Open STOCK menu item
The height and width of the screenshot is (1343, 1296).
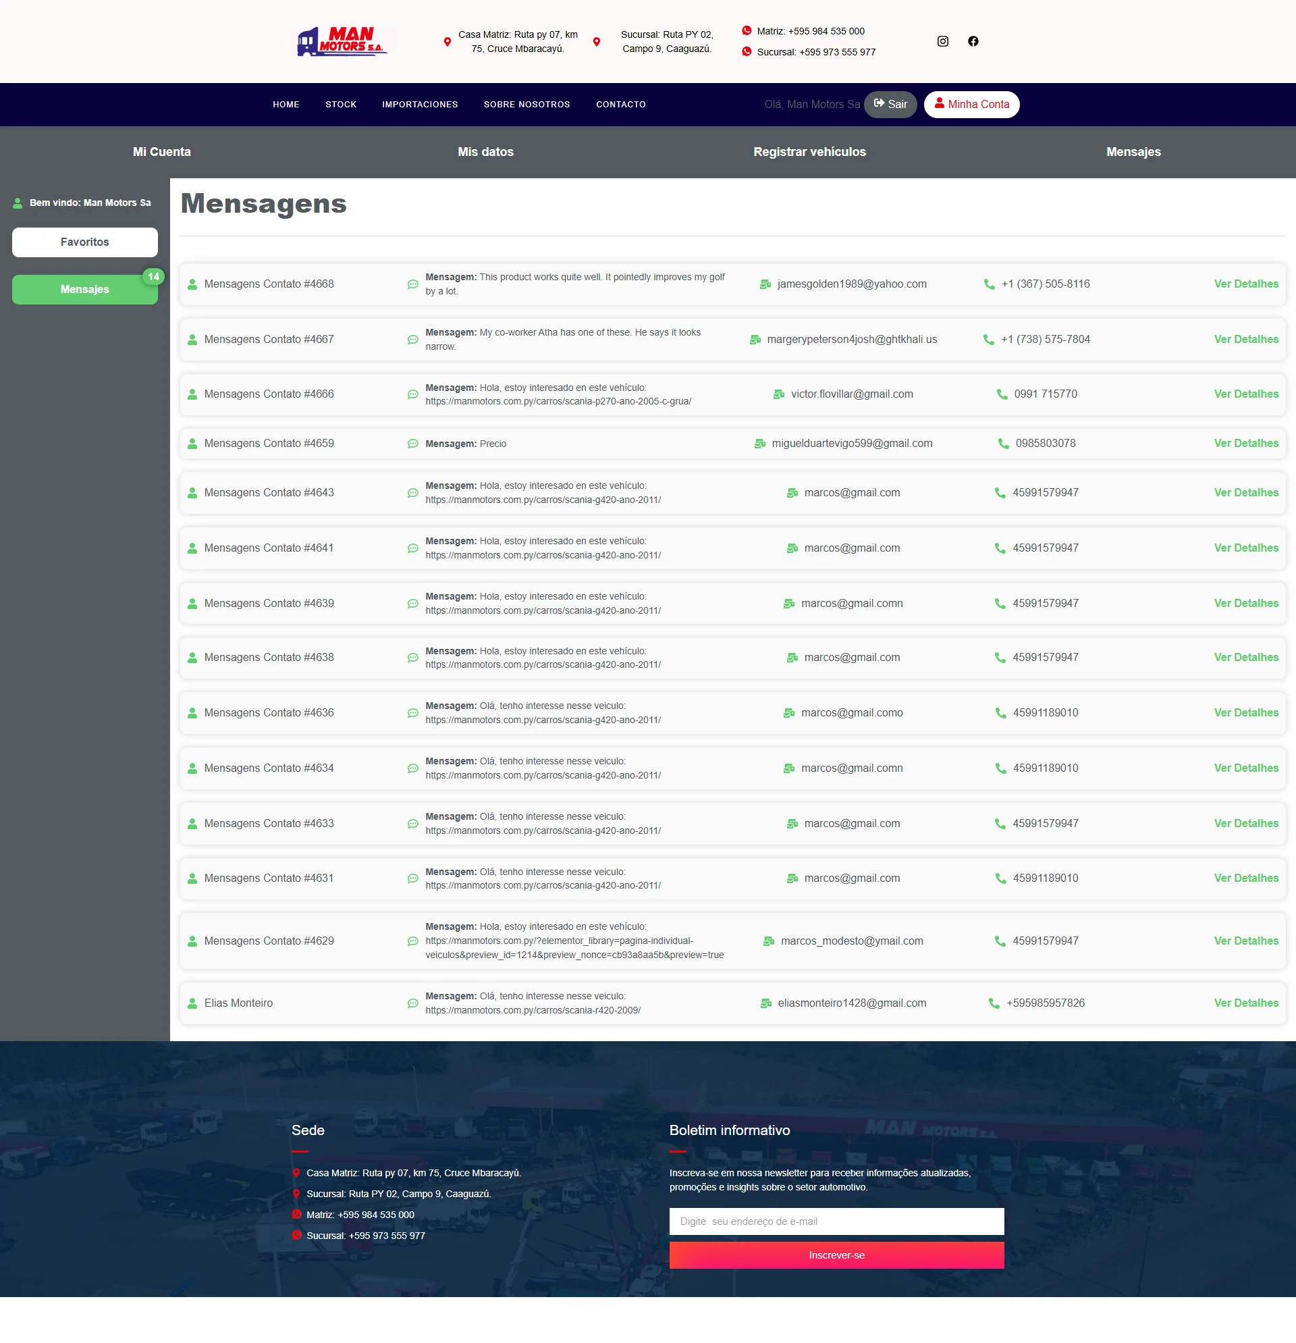[341, 105]
